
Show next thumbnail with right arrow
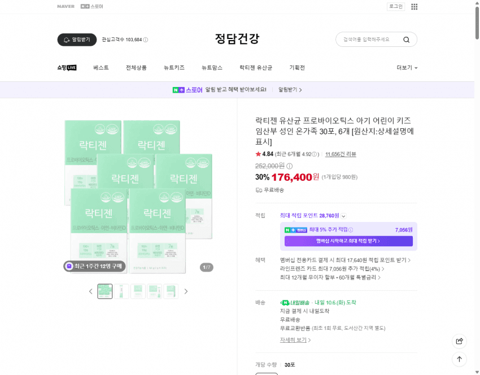pos(186,291)
